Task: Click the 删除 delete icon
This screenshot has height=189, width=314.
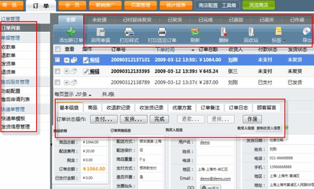Action: click(224, 32)
